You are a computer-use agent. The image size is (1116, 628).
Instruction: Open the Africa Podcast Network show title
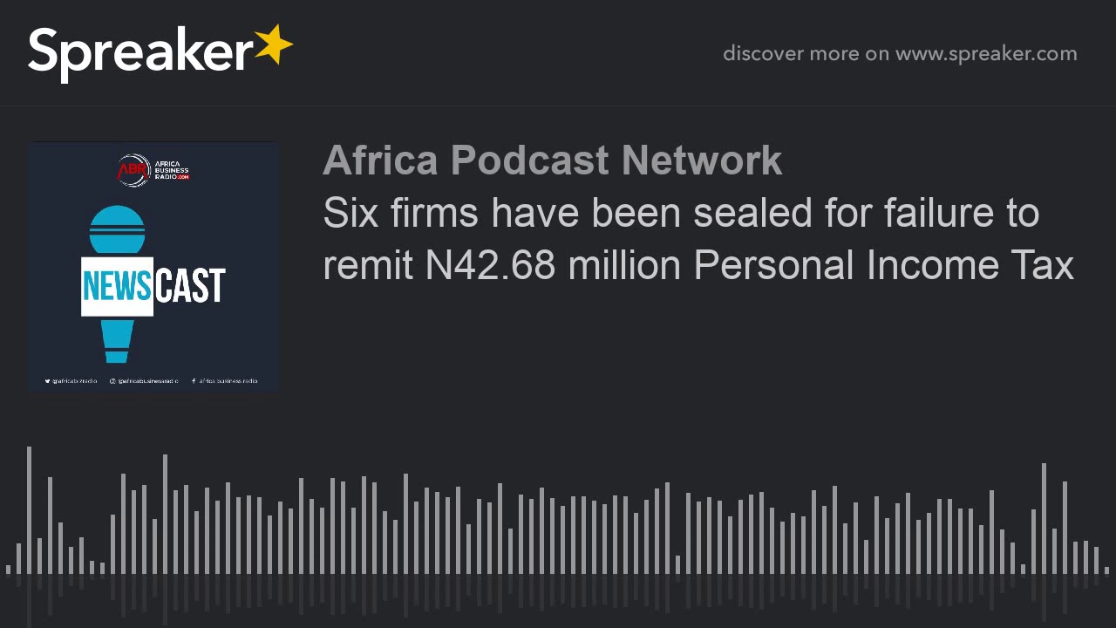552,160
